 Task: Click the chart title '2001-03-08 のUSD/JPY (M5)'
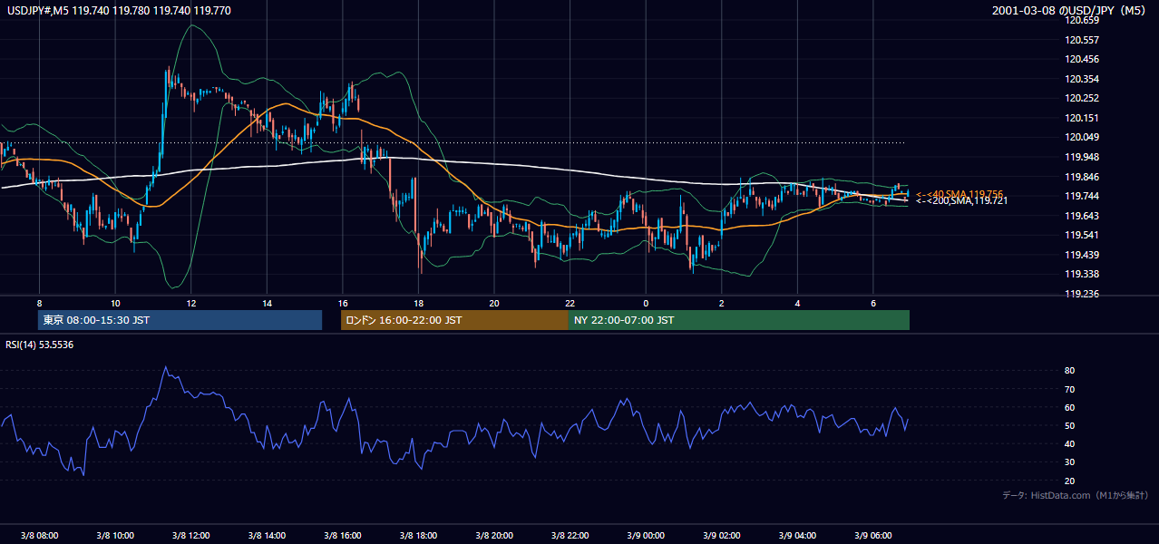pyautogui.click(x=1070, y=11)
